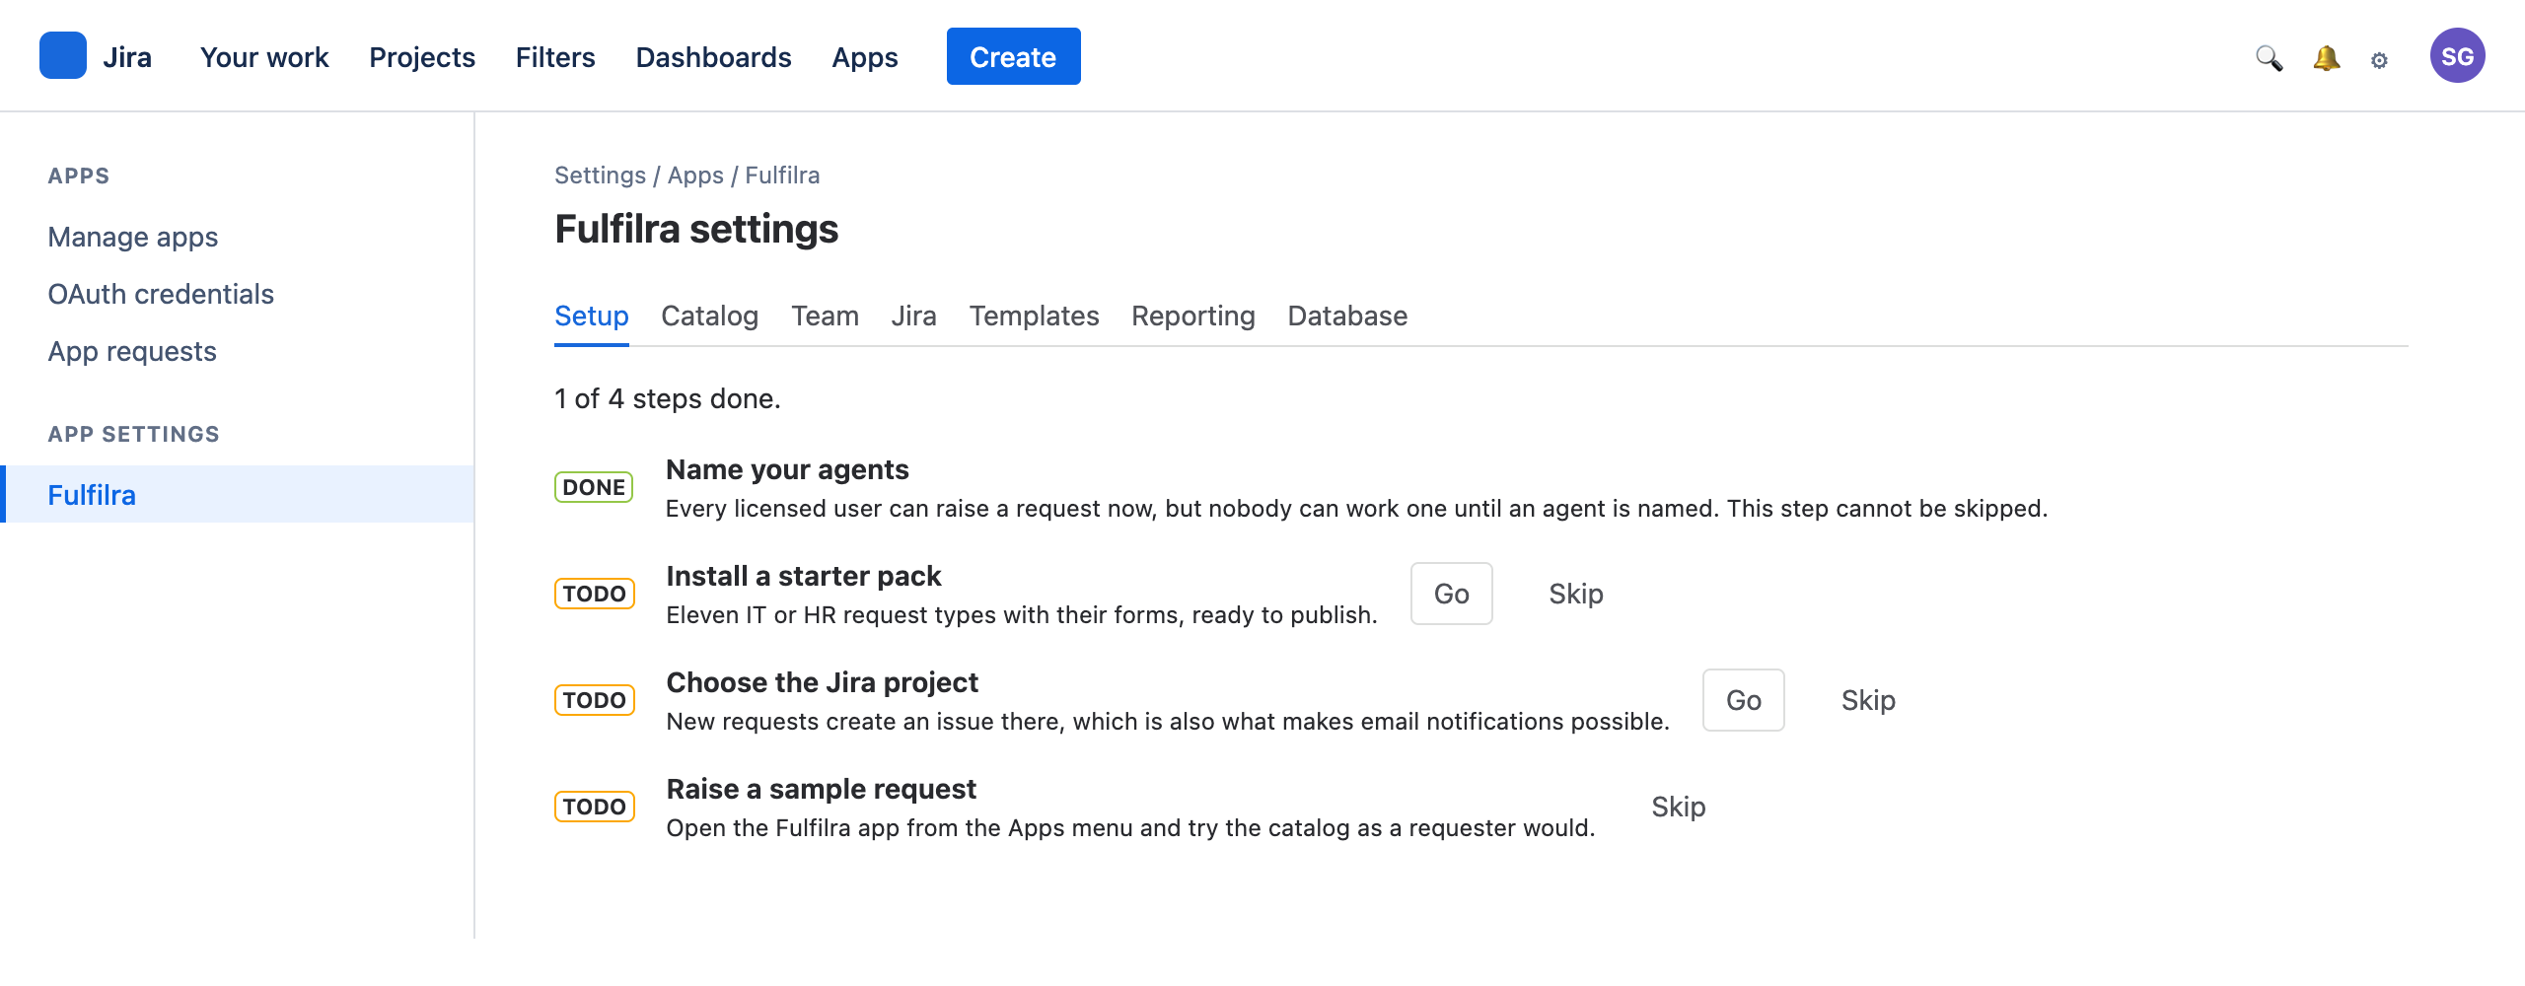Screen dimensions: 2525x986
Task: Click 'Open the Fulfilra app' description
Action: pyautogui.click(x=1130, y=828)
